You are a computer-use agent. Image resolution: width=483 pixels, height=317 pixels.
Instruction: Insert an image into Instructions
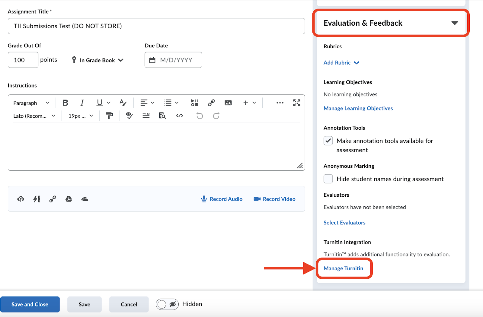point(228,103)
